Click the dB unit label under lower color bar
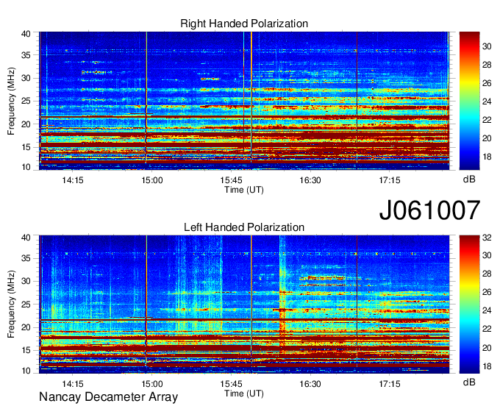The height and width of the screenshot is (406, 500). point(469,382)
